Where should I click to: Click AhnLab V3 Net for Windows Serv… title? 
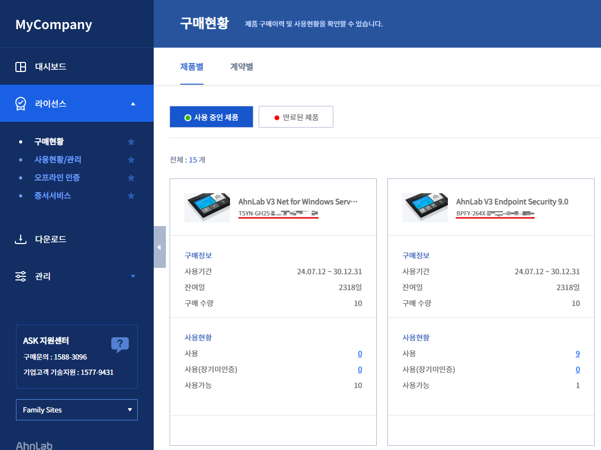coord(298,202)
